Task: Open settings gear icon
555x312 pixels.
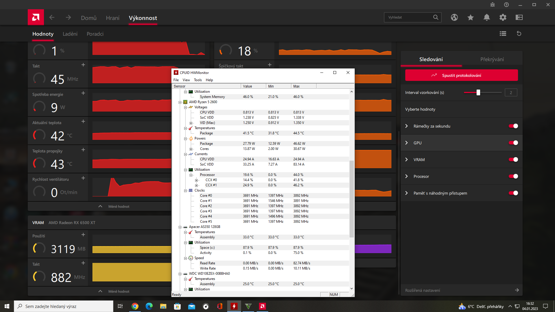Action: click(503, 17)
